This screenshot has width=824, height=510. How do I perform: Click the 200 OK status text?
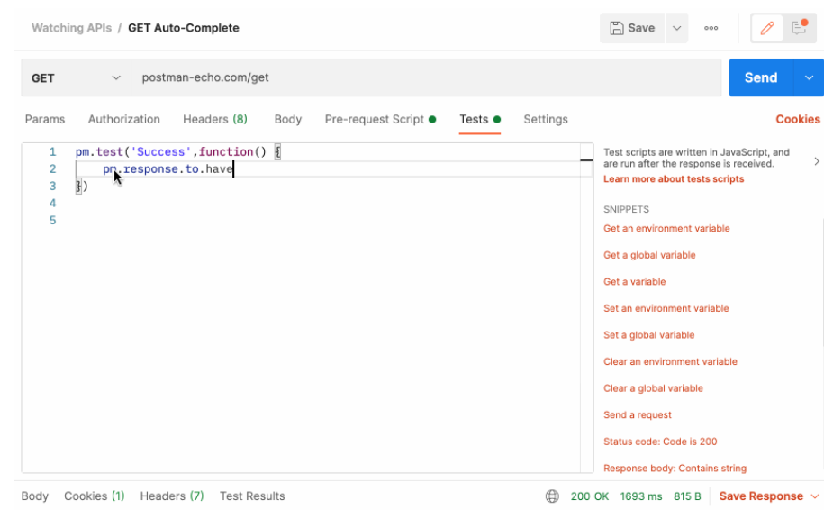[590, 496]
